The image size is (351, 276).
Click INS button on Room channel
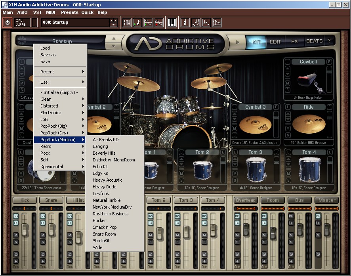tap(264, 216)
